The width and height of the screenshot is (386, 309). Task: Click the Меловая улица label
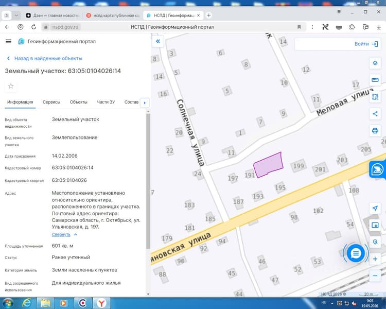345,101
